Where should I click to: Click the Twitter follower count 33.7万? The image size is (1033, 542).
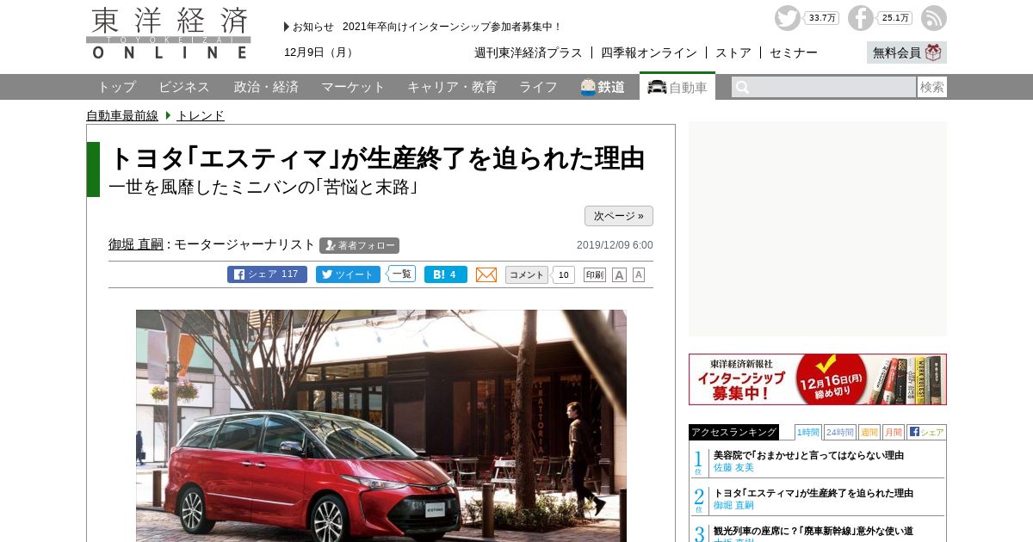coord(823,18)
